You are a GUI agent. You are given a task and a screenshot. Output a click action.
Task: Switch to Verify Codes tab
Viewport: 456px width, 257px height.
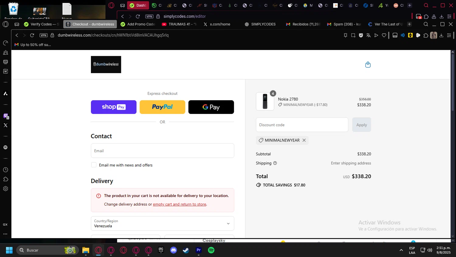(41, 24)
